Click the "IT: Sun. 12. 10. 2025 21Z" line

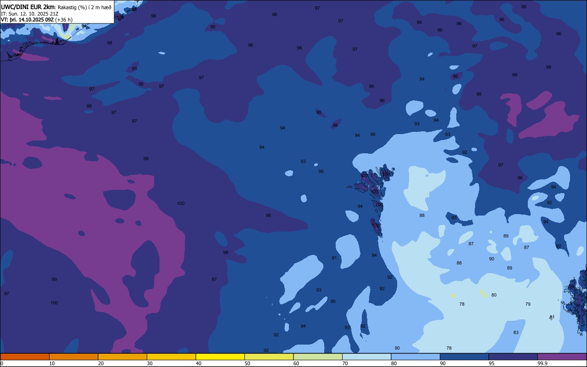[x=29, y=13]
